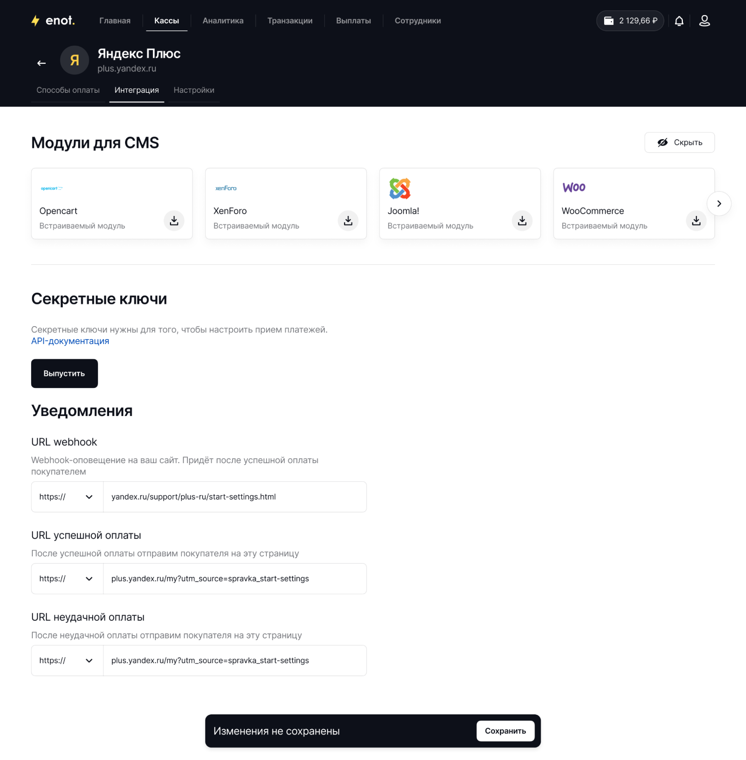Click the Joomla logo
Screen dimensions: 746x760
[400, 189]
